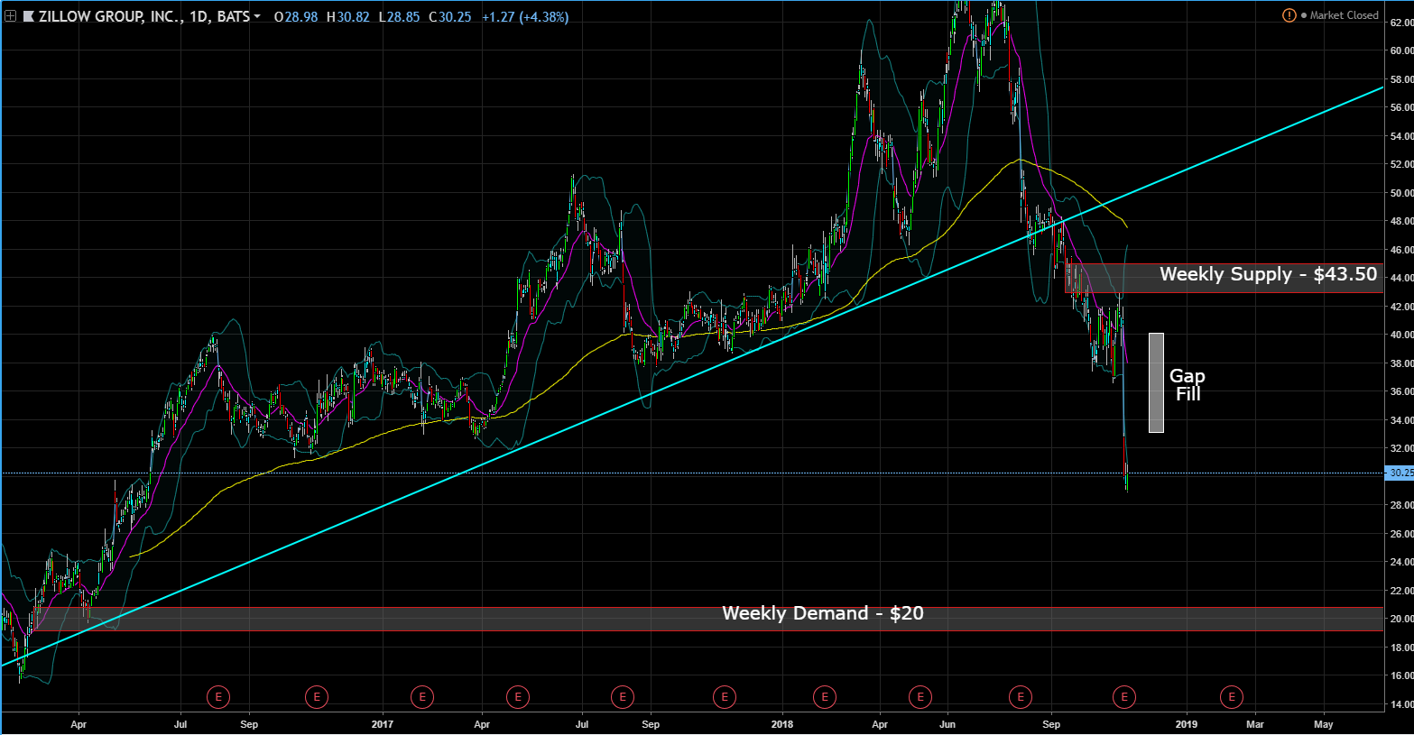Click the earnings marker between Sep 2018 and 2019

coord(1124,696)
